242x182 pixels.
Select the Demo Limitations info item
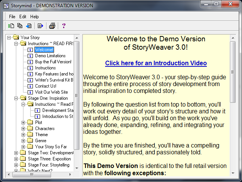[x=50, y=56]
